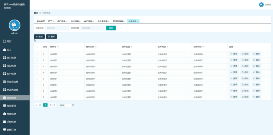
Task: Edit row 仓库号4 with 修改
Action: pyautogui.click(x=245, y=78)
